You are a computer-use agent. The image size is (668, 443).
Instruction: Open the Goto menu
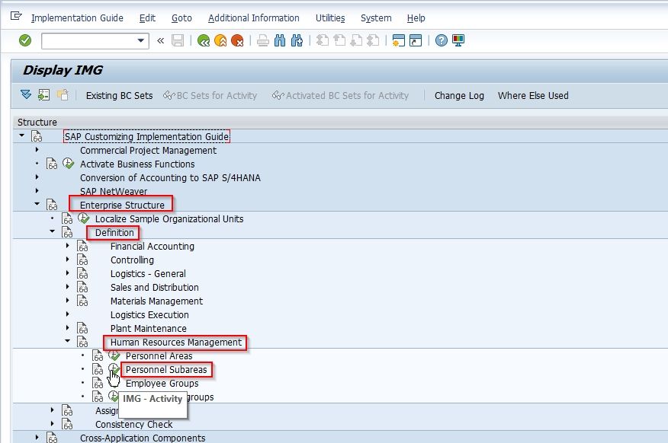[x=181, y=18]
